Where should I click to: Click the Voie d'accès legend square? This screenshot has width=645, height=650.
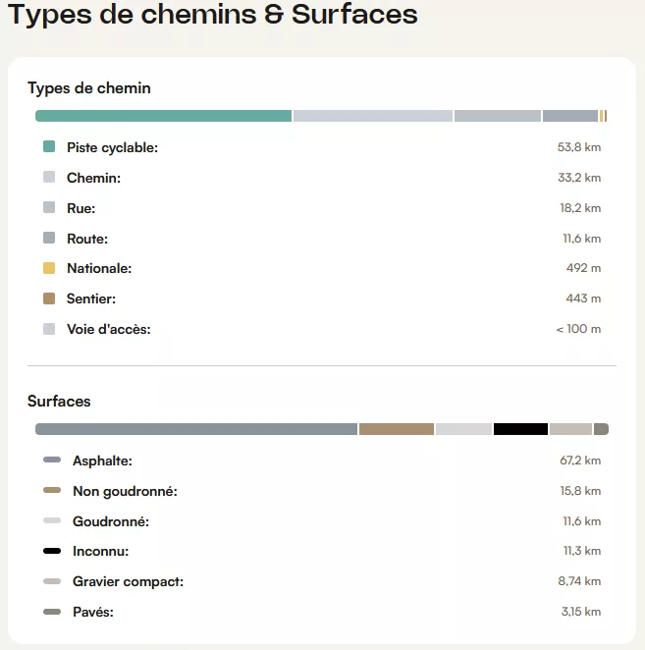click(x=49, y=329)
